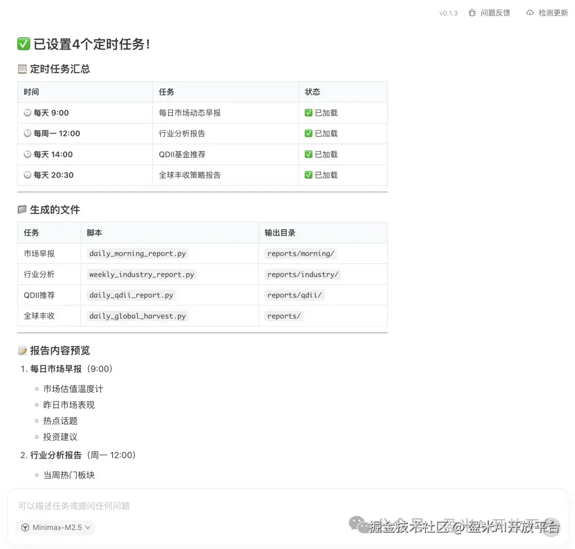The width and height of the screenshot is (575, 549).
Task: Select the 任务 column header in the summary table
Action: click(163, 91)
